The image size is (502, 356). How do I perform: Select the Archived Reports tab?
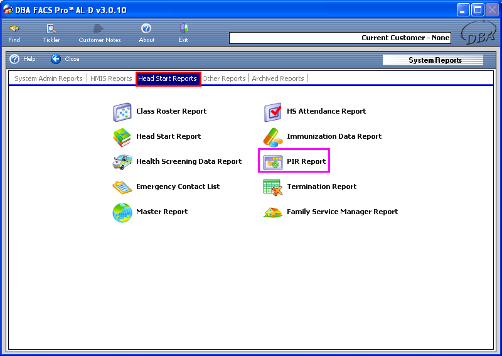point(278,79)
